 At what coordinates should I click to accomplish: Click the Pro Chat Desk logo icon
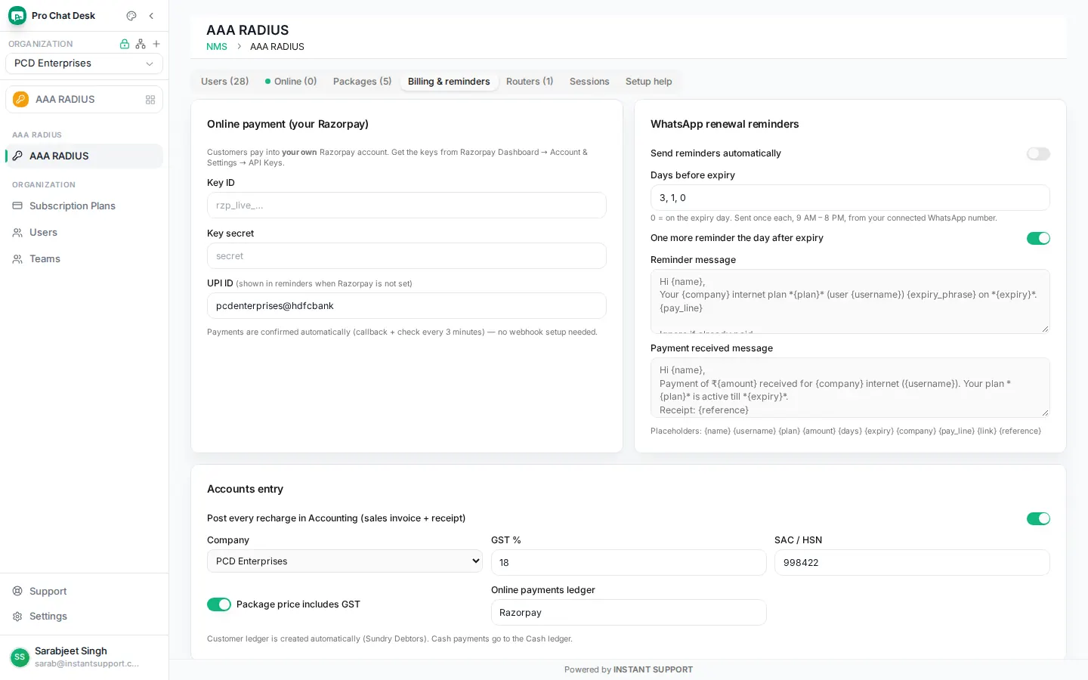click(x=17, y=16)
